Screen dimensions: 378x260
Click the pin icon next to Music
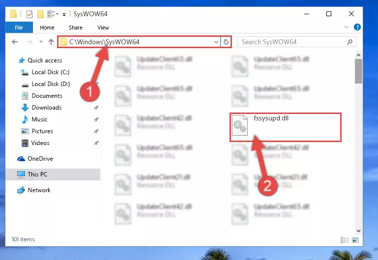point(96,119)
